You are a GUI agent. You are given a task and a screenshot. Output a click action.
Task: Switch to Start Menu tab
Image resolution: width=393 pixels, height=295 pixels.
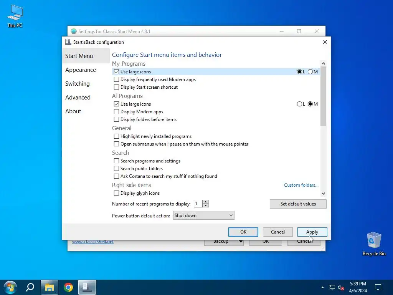pos(86,56)
